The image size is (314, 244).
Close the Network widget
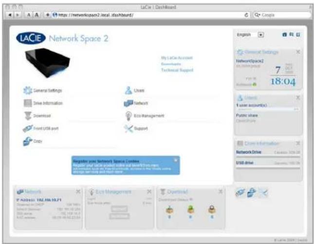(78, 192)
